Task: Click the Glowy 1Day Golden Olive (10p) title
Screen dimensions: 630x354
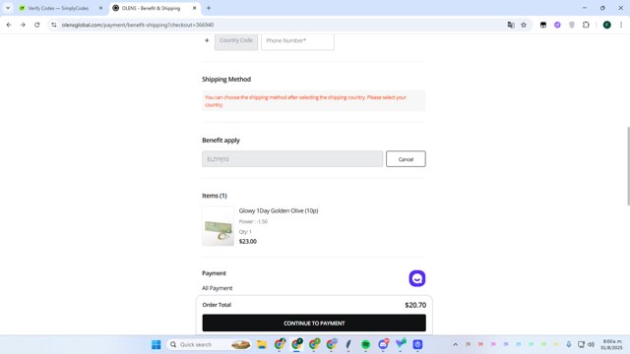Action: coord(279,210)
